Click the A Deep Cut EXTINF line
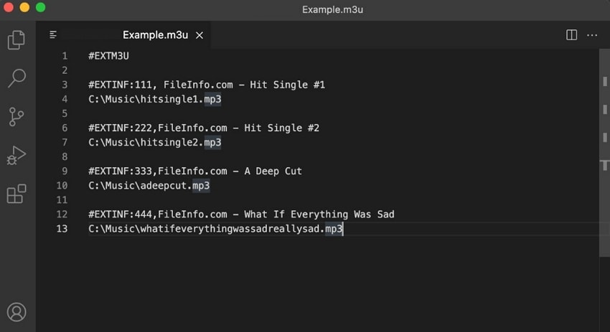The height and width of the screenshot is (332, 610). (x=195, y=171)
